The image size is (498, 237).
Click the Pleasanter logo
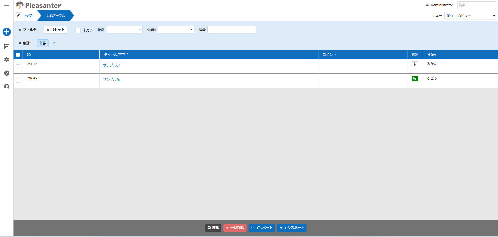tap(39, 5)
